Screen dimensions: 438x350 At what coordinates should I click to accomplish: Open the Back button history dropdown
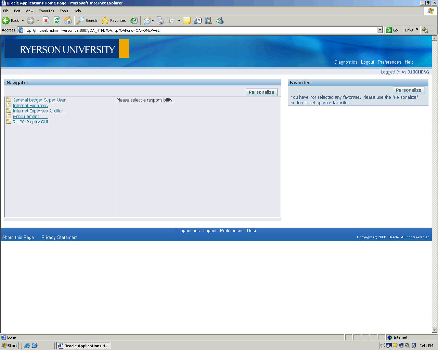23,21
